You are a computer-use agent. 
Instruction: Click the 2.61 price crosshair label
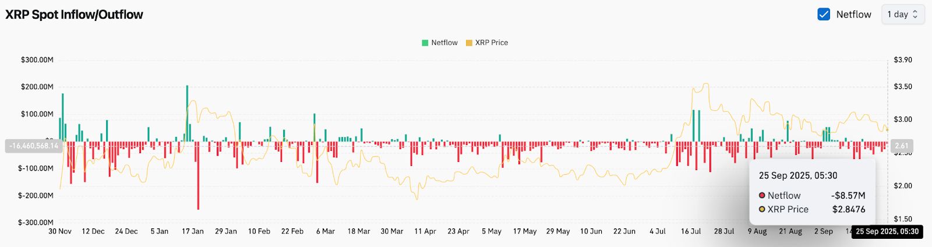pyautogui.click(x=901, y=146)
